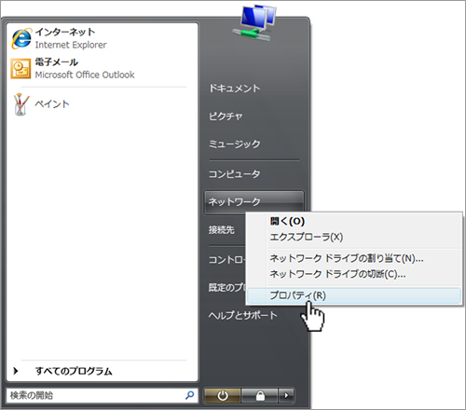Open ドキュメント folder link

click(x=235, y=89)
